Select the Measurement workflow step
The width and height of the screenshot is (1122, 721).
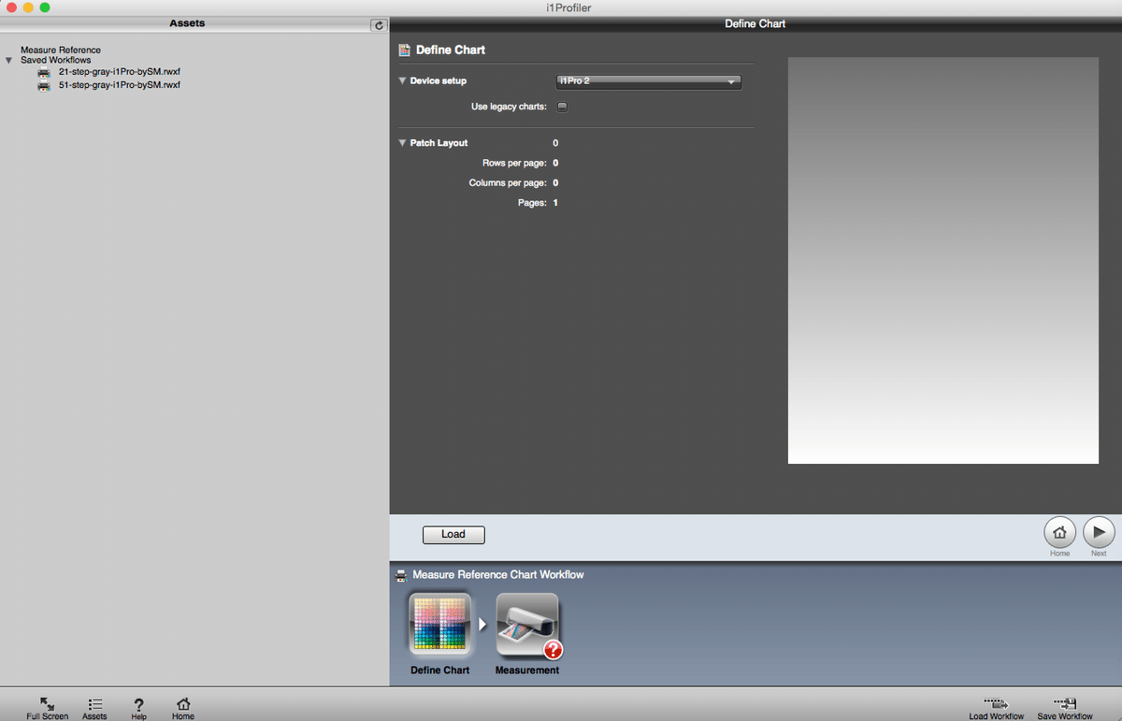527,625
